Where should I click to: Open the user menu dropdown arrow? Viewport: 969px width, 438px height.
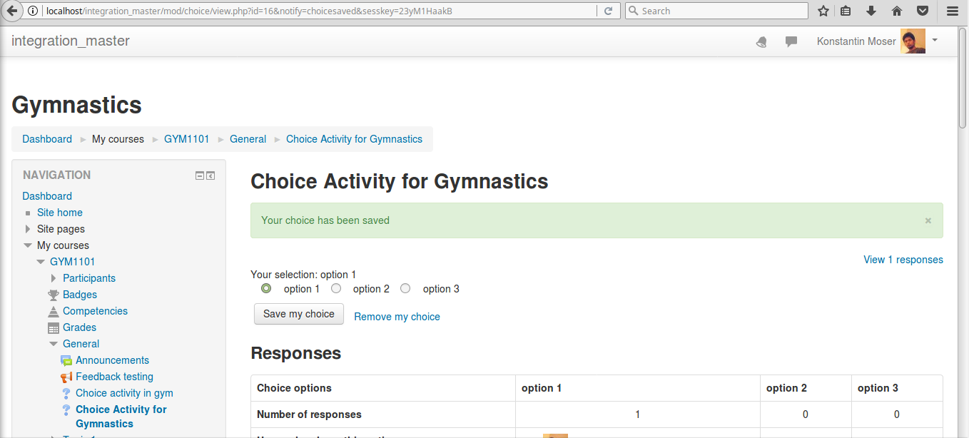coord(935,40)
